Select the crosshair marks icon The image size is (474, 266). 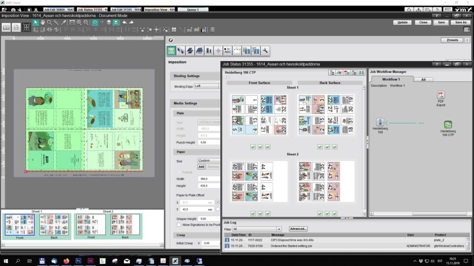[218, 50]
